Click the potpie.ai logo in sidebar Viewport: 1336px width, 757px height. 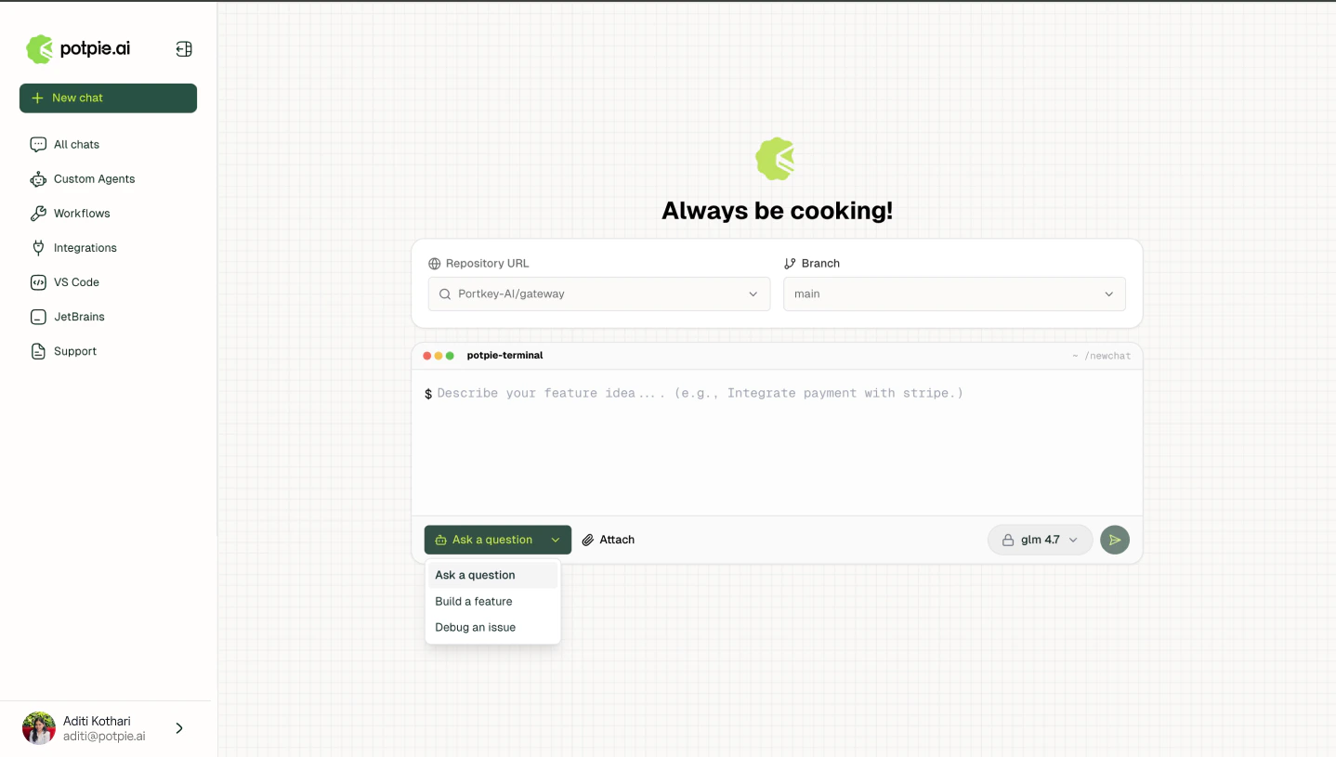pos(78,49)
